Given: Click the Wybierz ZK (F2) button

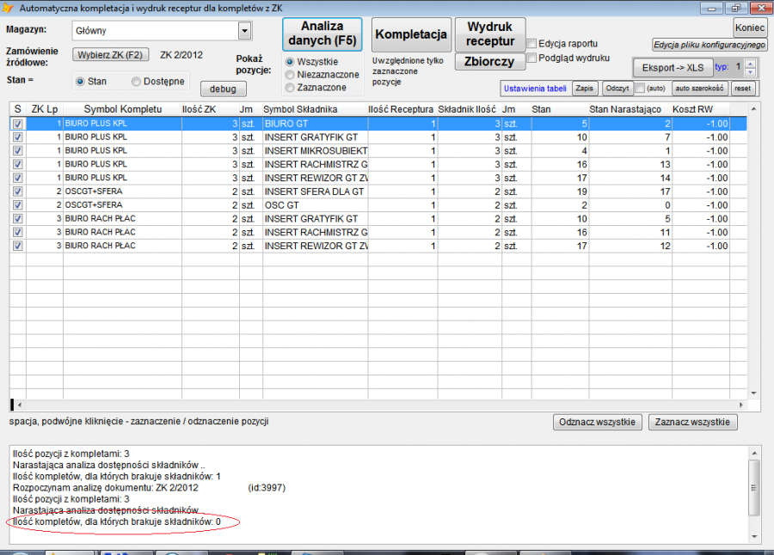Looking at the screenshot, I should 111,55.
